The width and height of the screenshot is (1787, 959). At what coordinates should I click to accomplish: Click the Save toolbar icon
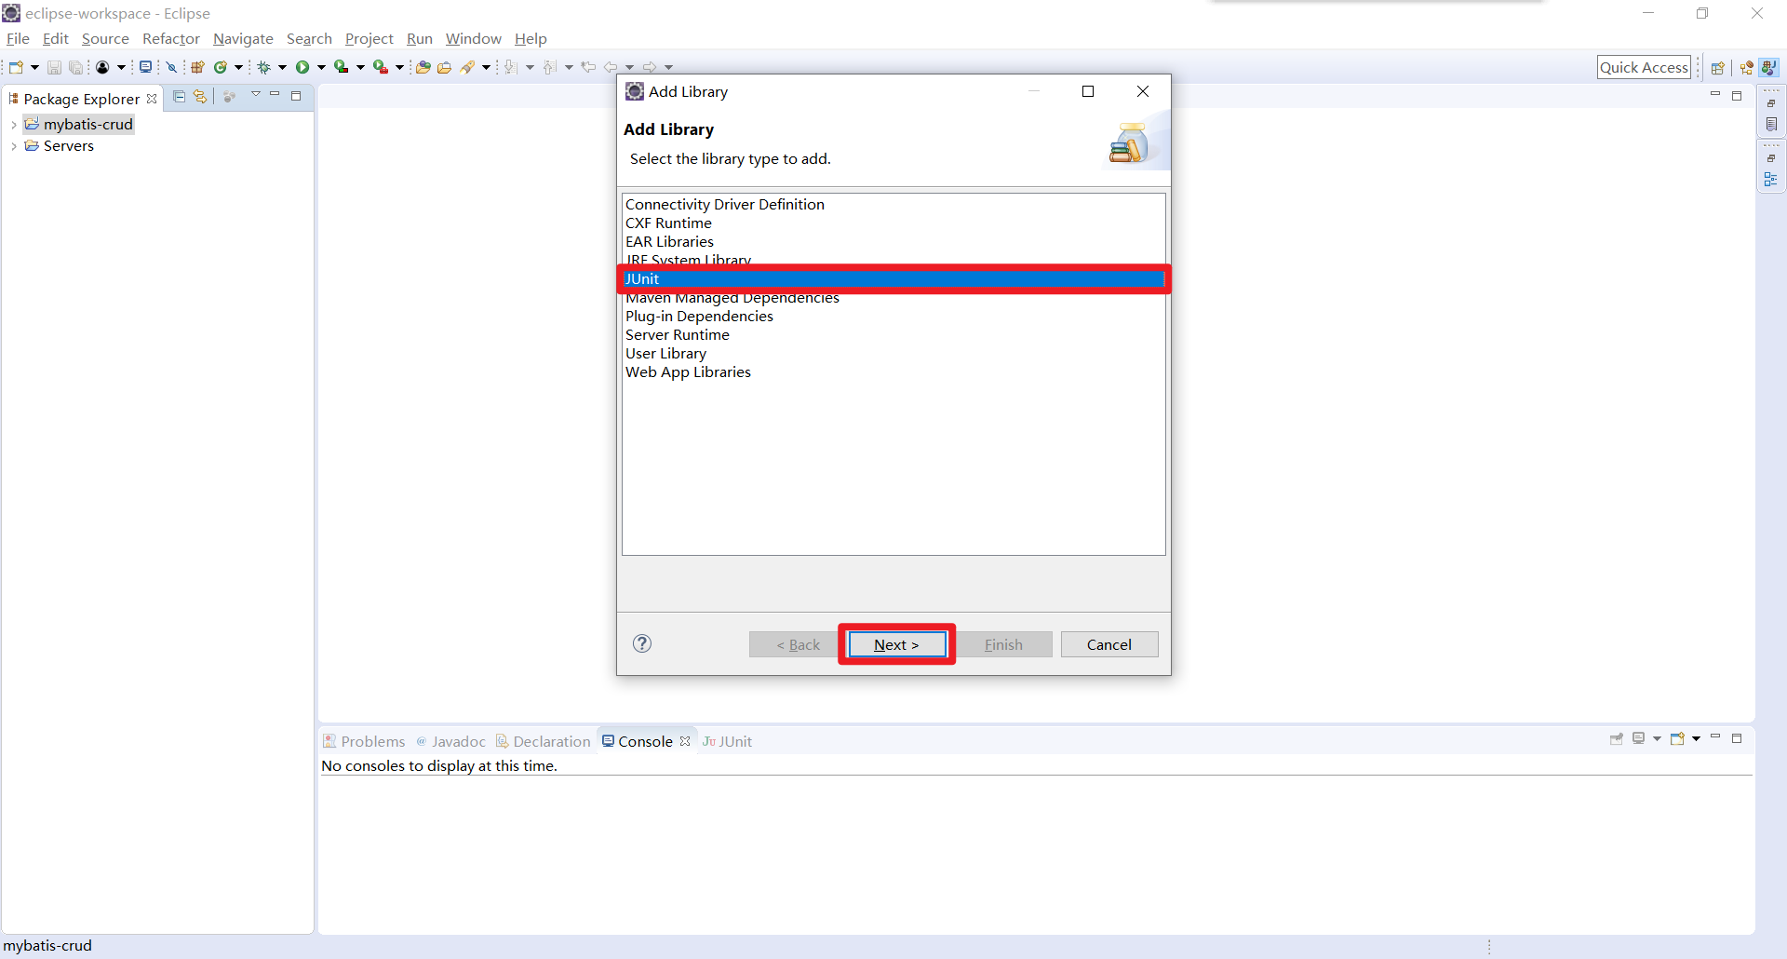[x=54, y=67]
